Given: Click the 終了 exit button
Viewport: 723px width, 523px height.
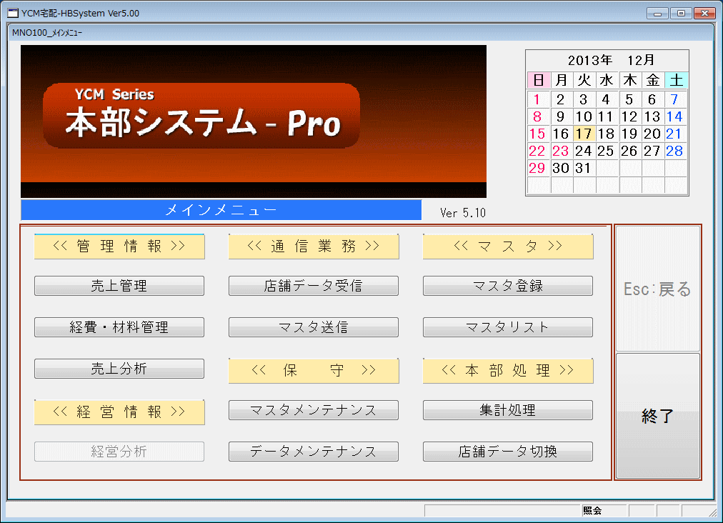Looking at the screenshot, I should (657, 416).
